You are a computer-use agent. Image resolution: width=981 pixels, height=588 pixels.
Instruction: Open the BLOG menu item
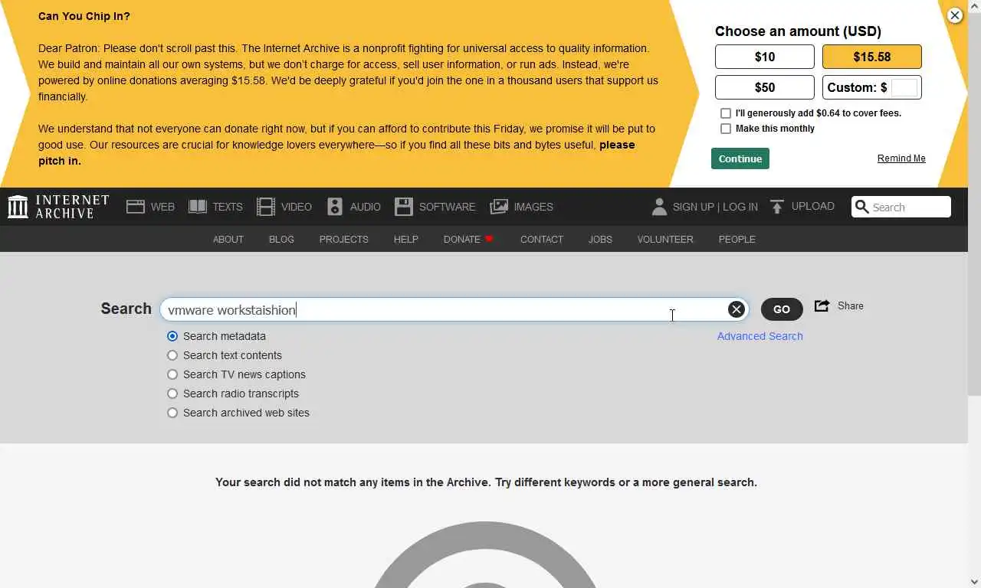tap(281, 239)
